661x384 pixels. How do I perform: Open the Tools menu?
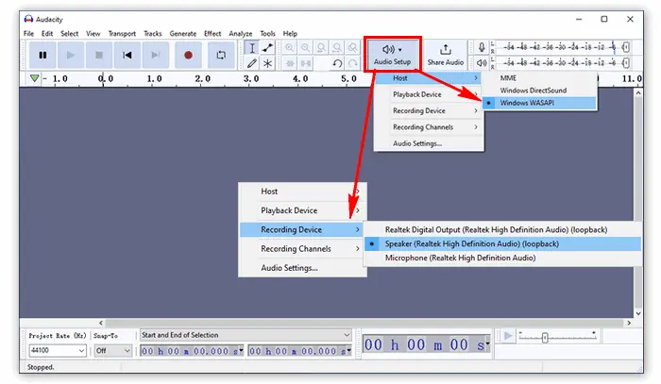click(x=267, y=34)
